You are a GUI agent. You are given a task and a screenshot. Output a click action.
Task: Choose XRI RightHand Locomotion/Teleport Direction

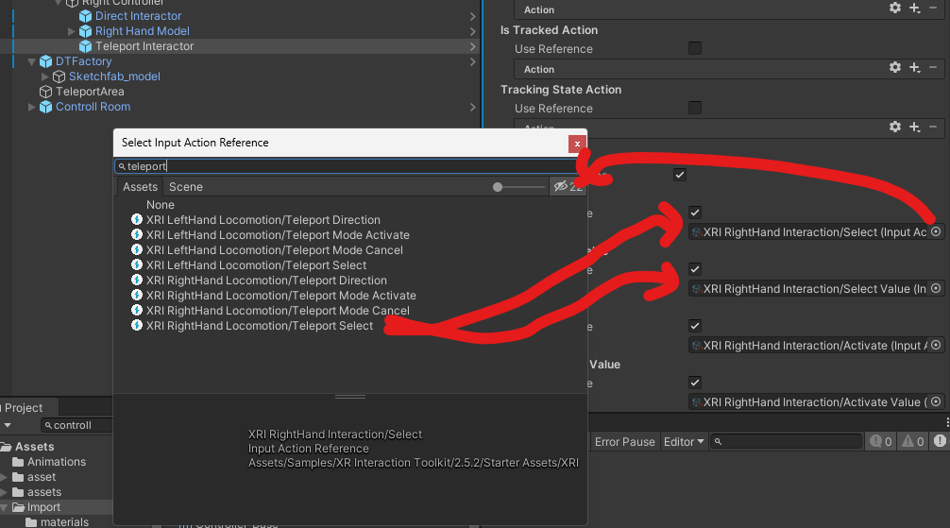pos(266,281)
